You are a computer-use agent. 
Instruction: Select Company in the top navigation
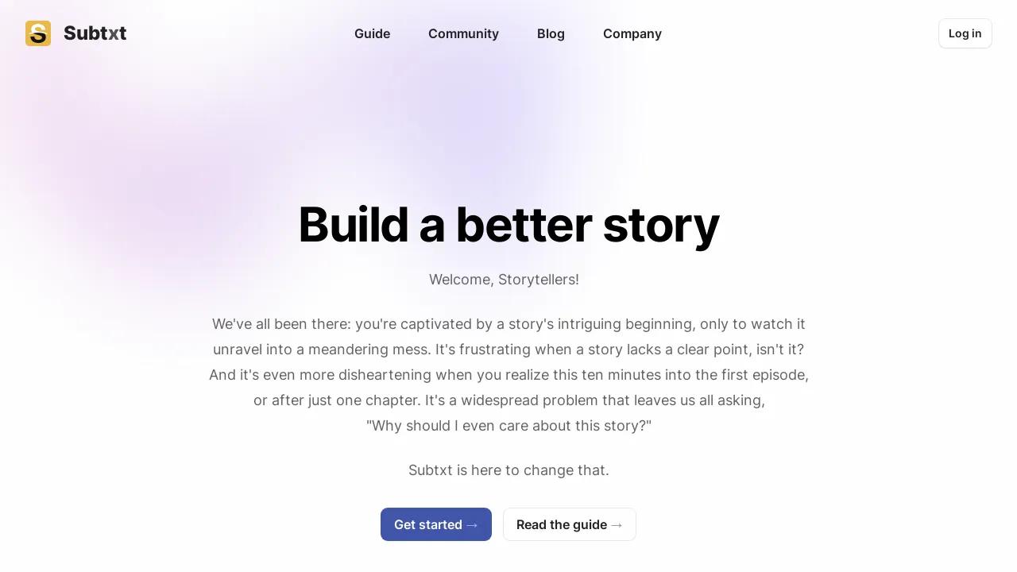click(x=632, y=33)
